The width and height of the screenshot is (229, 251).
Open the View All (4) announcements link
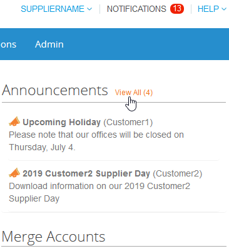(x=134, y=93)
